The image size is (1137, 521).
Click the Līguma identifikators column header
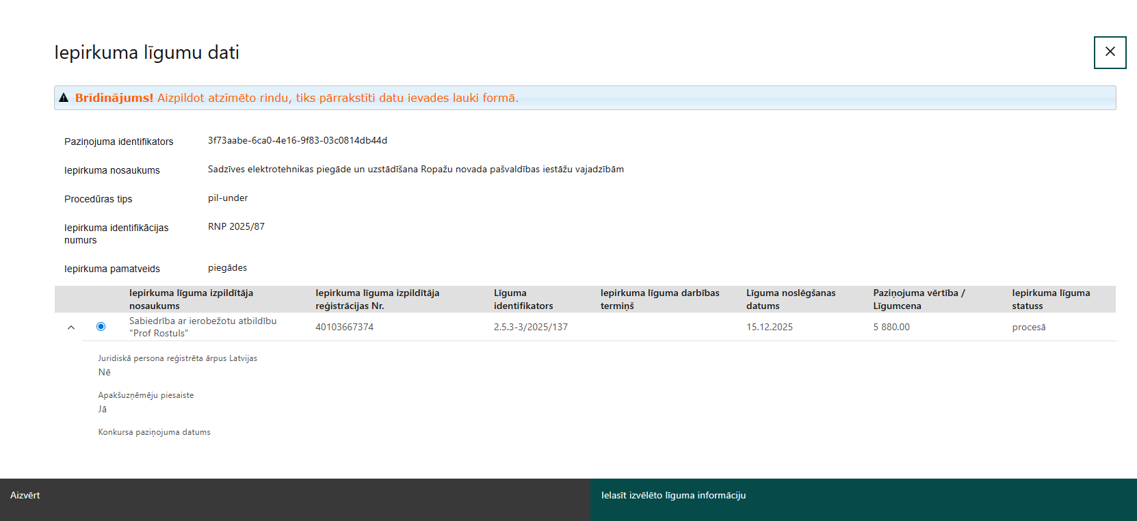[523, 299]
